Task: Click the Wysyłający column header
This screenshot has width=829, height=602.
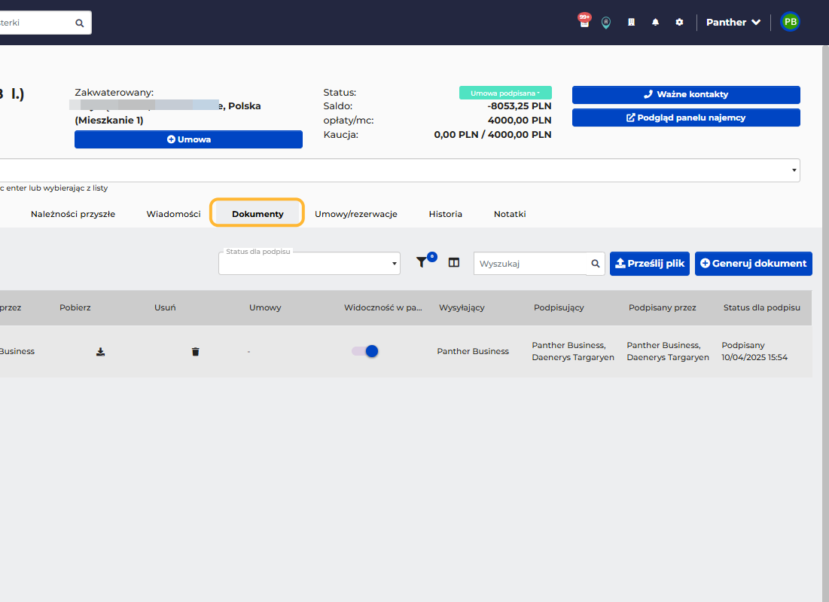Action: [462, 308]
